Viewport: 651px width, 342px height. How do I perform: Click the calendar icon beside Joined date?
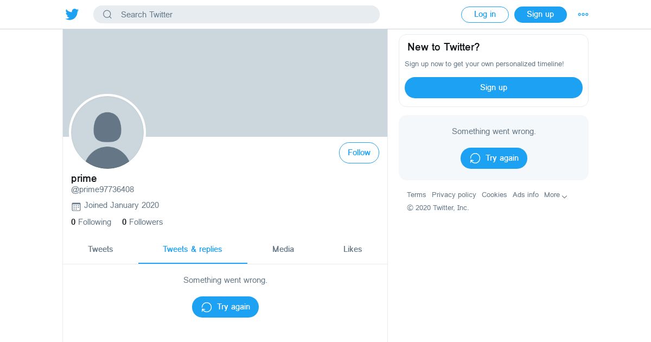coord(76,206)
